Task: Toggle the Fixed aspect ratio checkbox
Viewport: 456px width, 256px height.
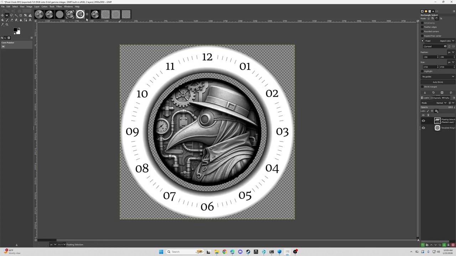Action: 423,41
